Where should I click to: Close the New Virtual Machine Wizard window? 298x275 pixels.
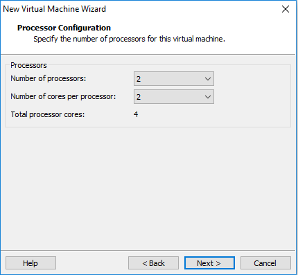286,9
